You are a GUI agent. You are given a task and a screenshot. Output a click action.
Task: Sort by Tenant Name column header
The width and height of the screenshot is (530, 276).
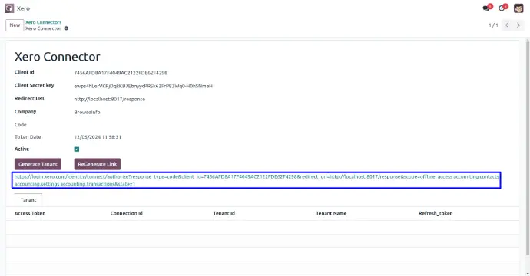331,213
